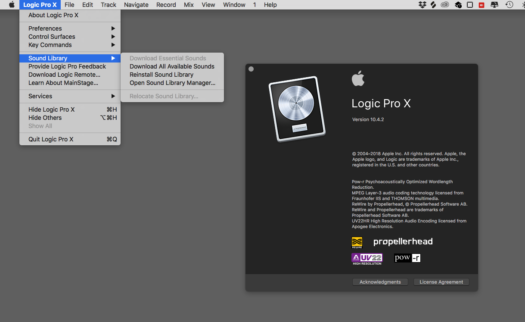Click the License Agreement button
This screenshot has width=525, height=322.
pyautogui.click(x=441, y=282)
